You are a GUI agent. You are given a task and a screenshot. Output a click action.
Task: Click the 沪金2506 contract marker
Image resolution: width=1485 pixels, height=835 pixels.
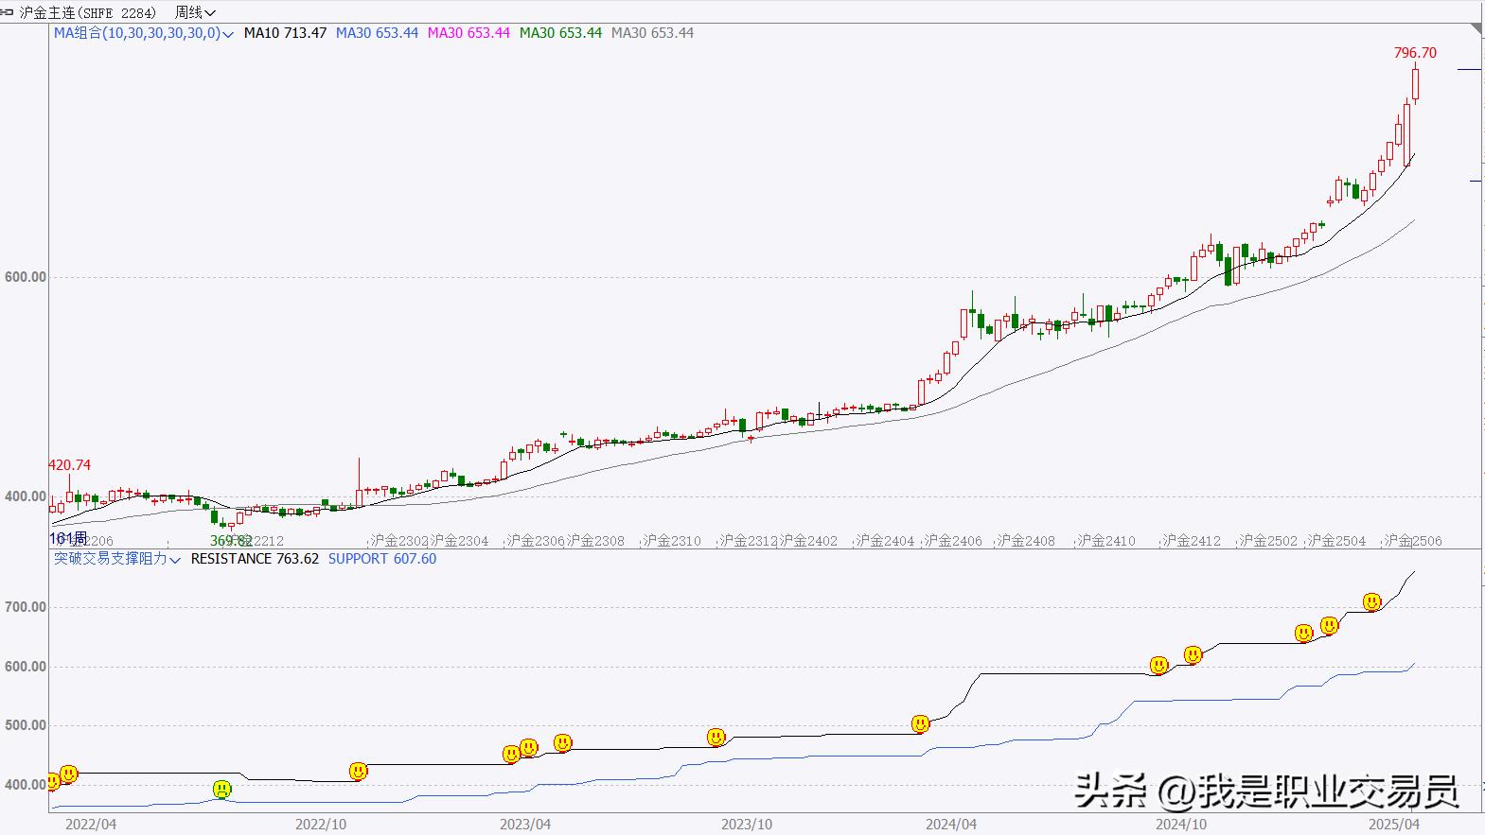(x=1413, y=541)
